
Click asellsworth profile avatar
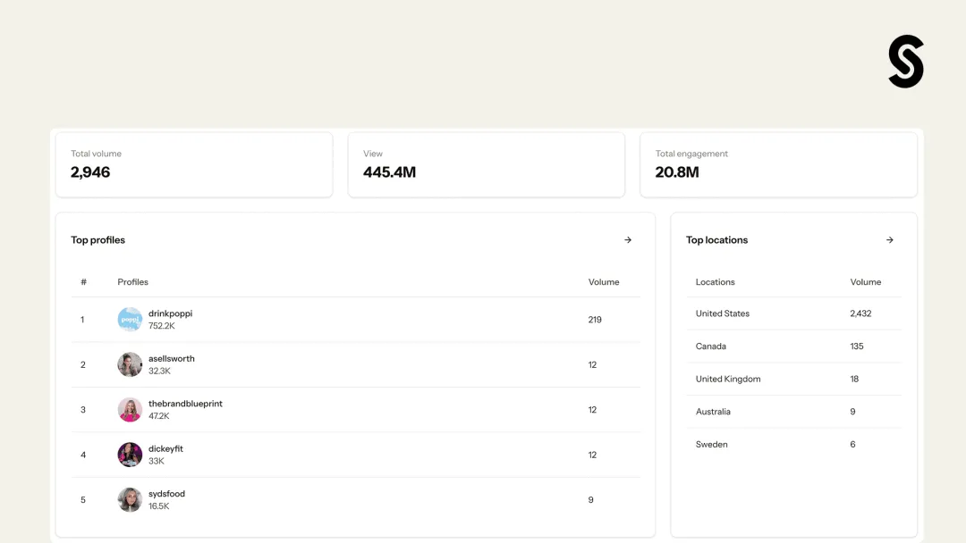point(130,364)
